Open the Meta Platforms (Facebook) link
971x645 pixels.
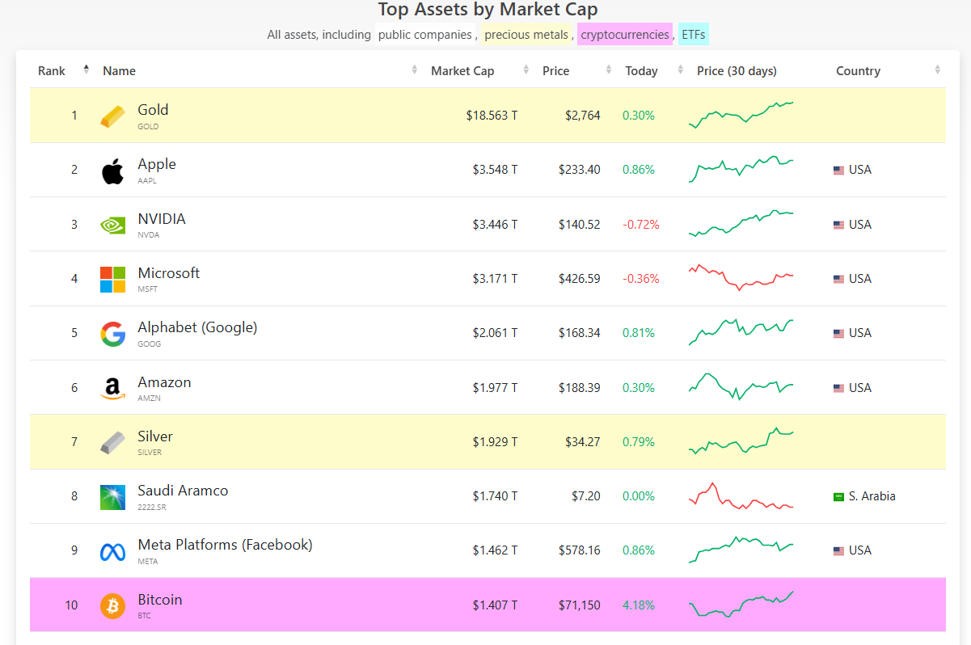coord(225,545)
